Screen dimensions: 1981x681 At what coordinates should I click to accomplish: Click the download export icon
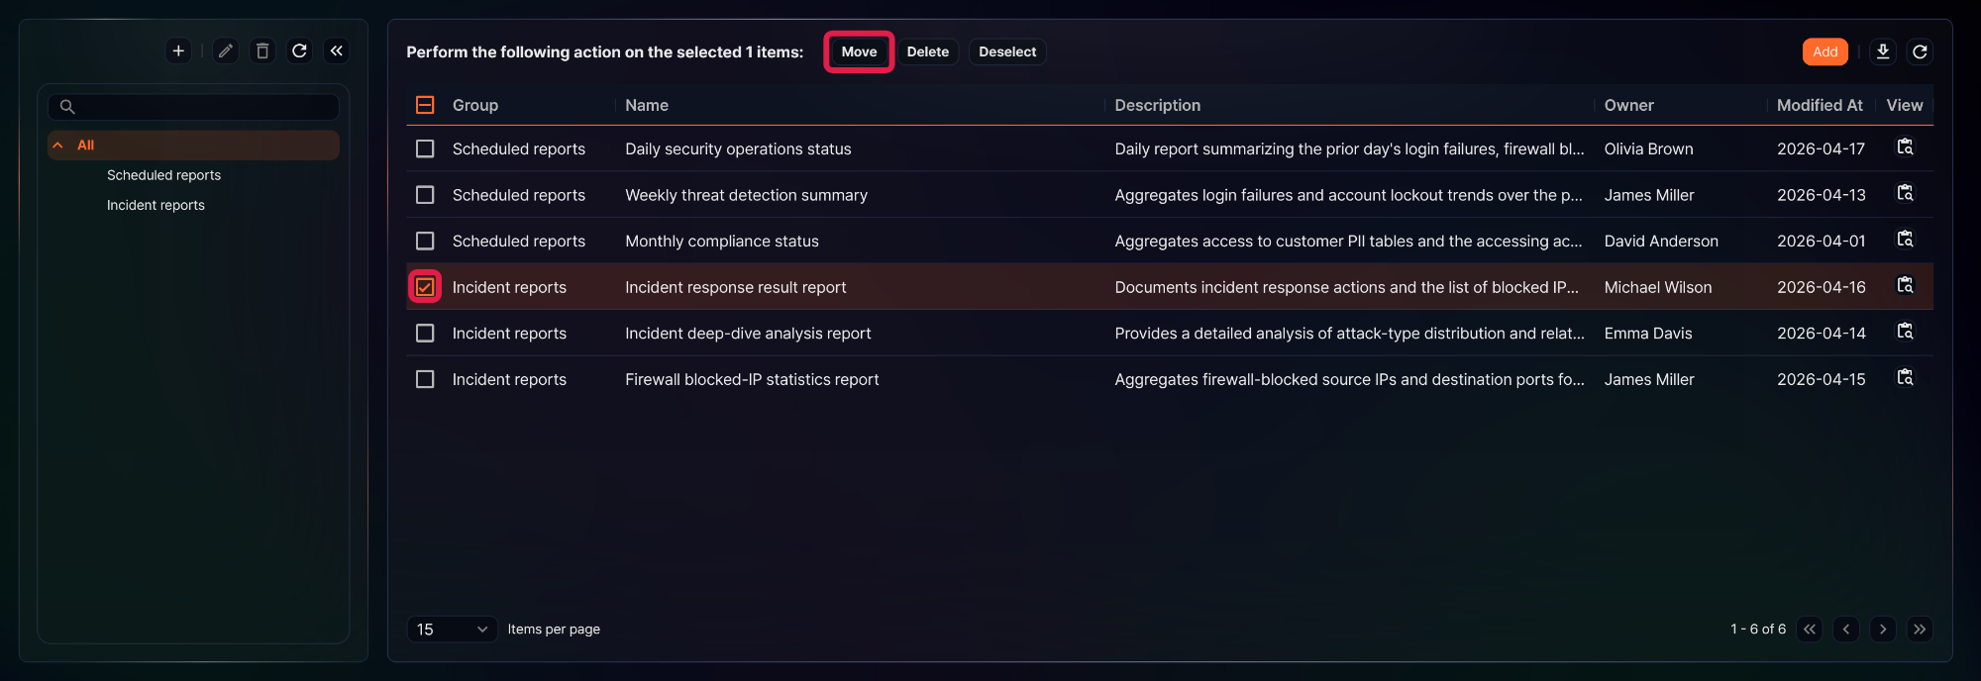pos(1883,51)
